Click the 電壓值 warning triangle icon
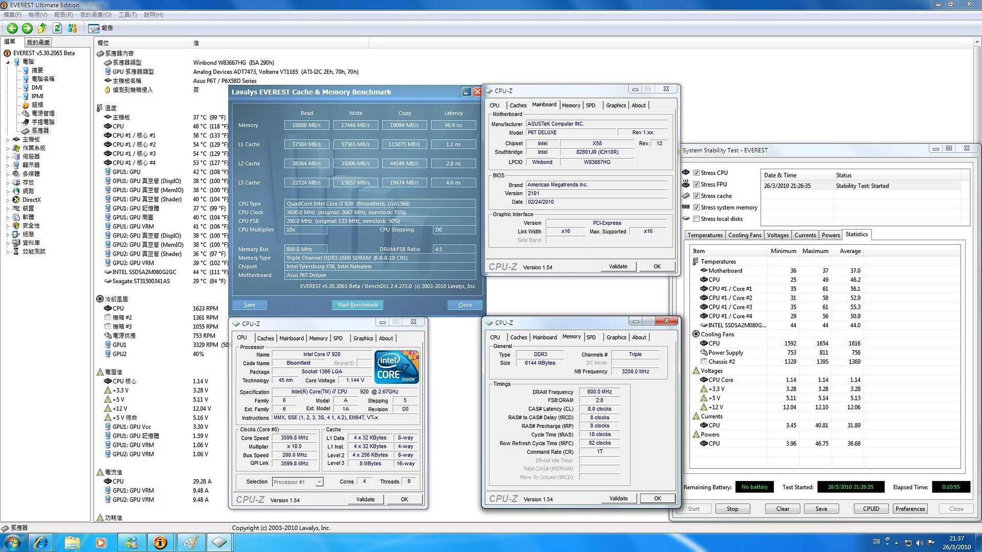Image resolution: width=982 pixels, height=552 pixels. [100, 372]
